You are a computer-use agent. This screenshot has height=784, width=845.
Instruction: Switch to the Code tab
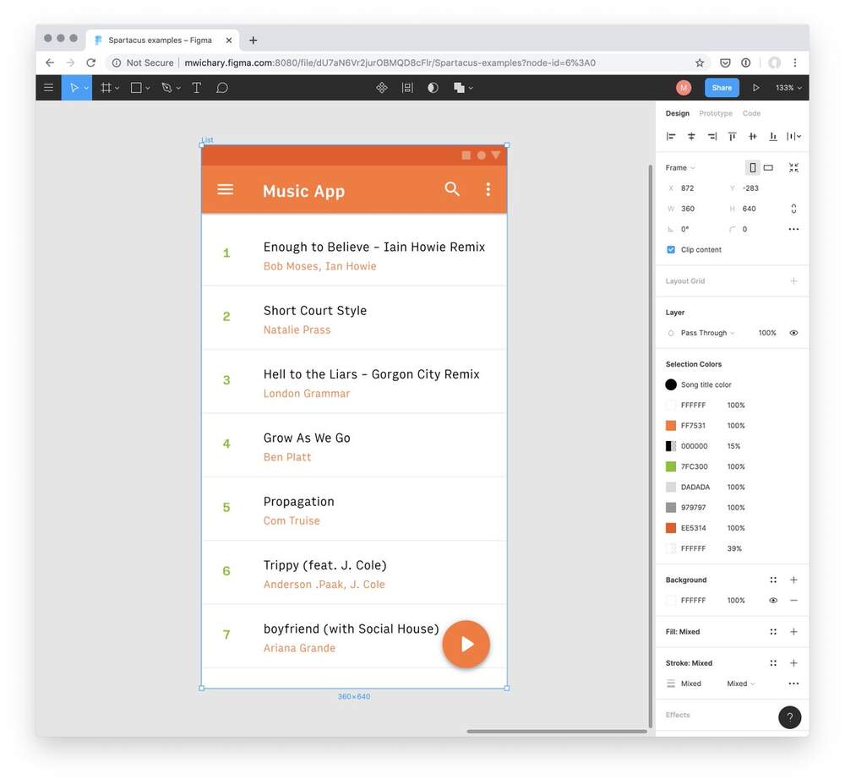(x=751, y=113)
